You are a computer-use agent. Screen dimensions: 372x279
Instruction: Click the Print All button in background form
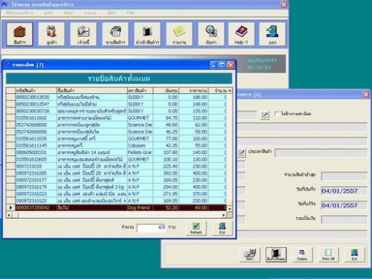(328, 254)
